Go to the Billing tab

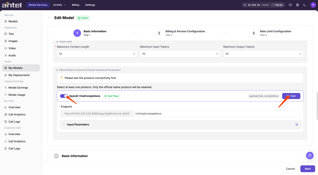point(75,5)
